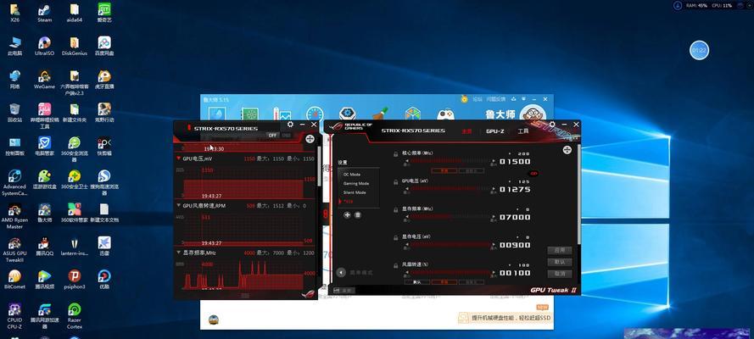Viewport: 754px width, 339px height.
Task: Open ASUS GPU TweakII desktop shortcut
Action: [14, 250]
